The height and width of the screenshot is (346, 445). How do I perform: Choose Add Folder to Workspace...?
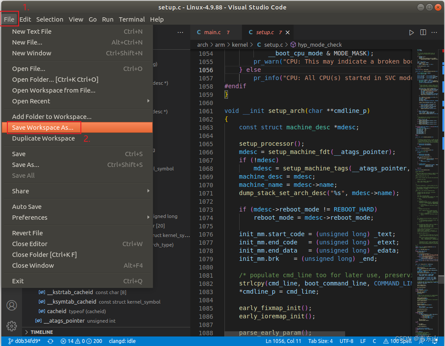tap(77, 117)
